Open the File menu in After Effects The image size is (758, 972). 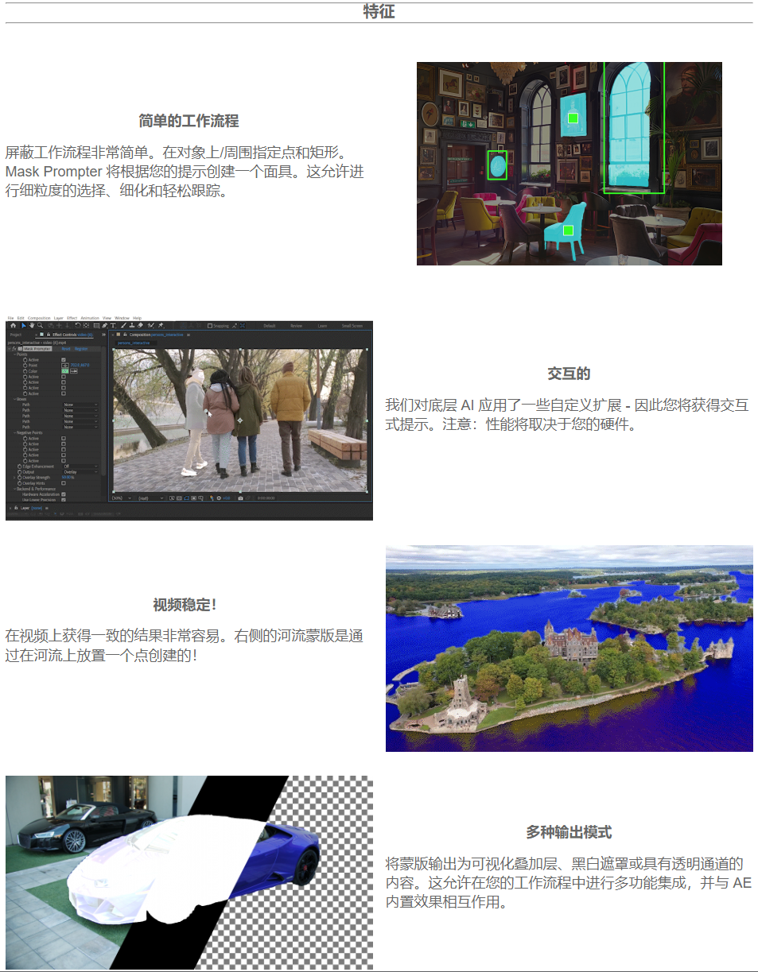(10, 318)
